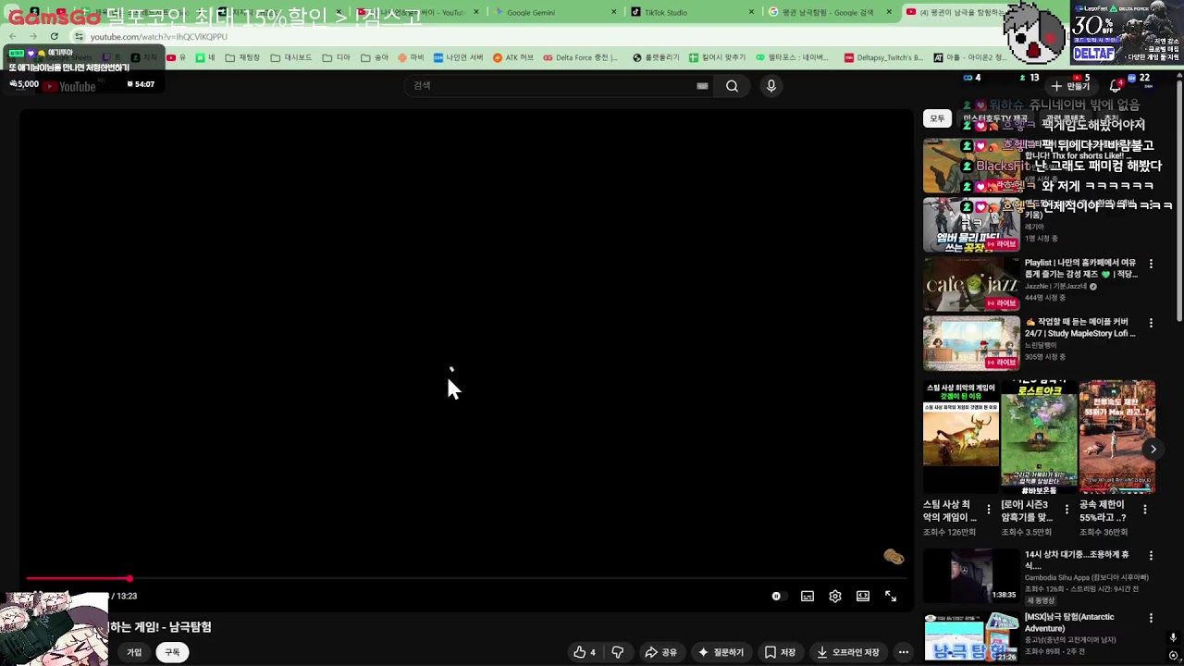Open the 룰렛돌리기 bookmark
Screen dimensions: 1184x666
pos(655,57)
